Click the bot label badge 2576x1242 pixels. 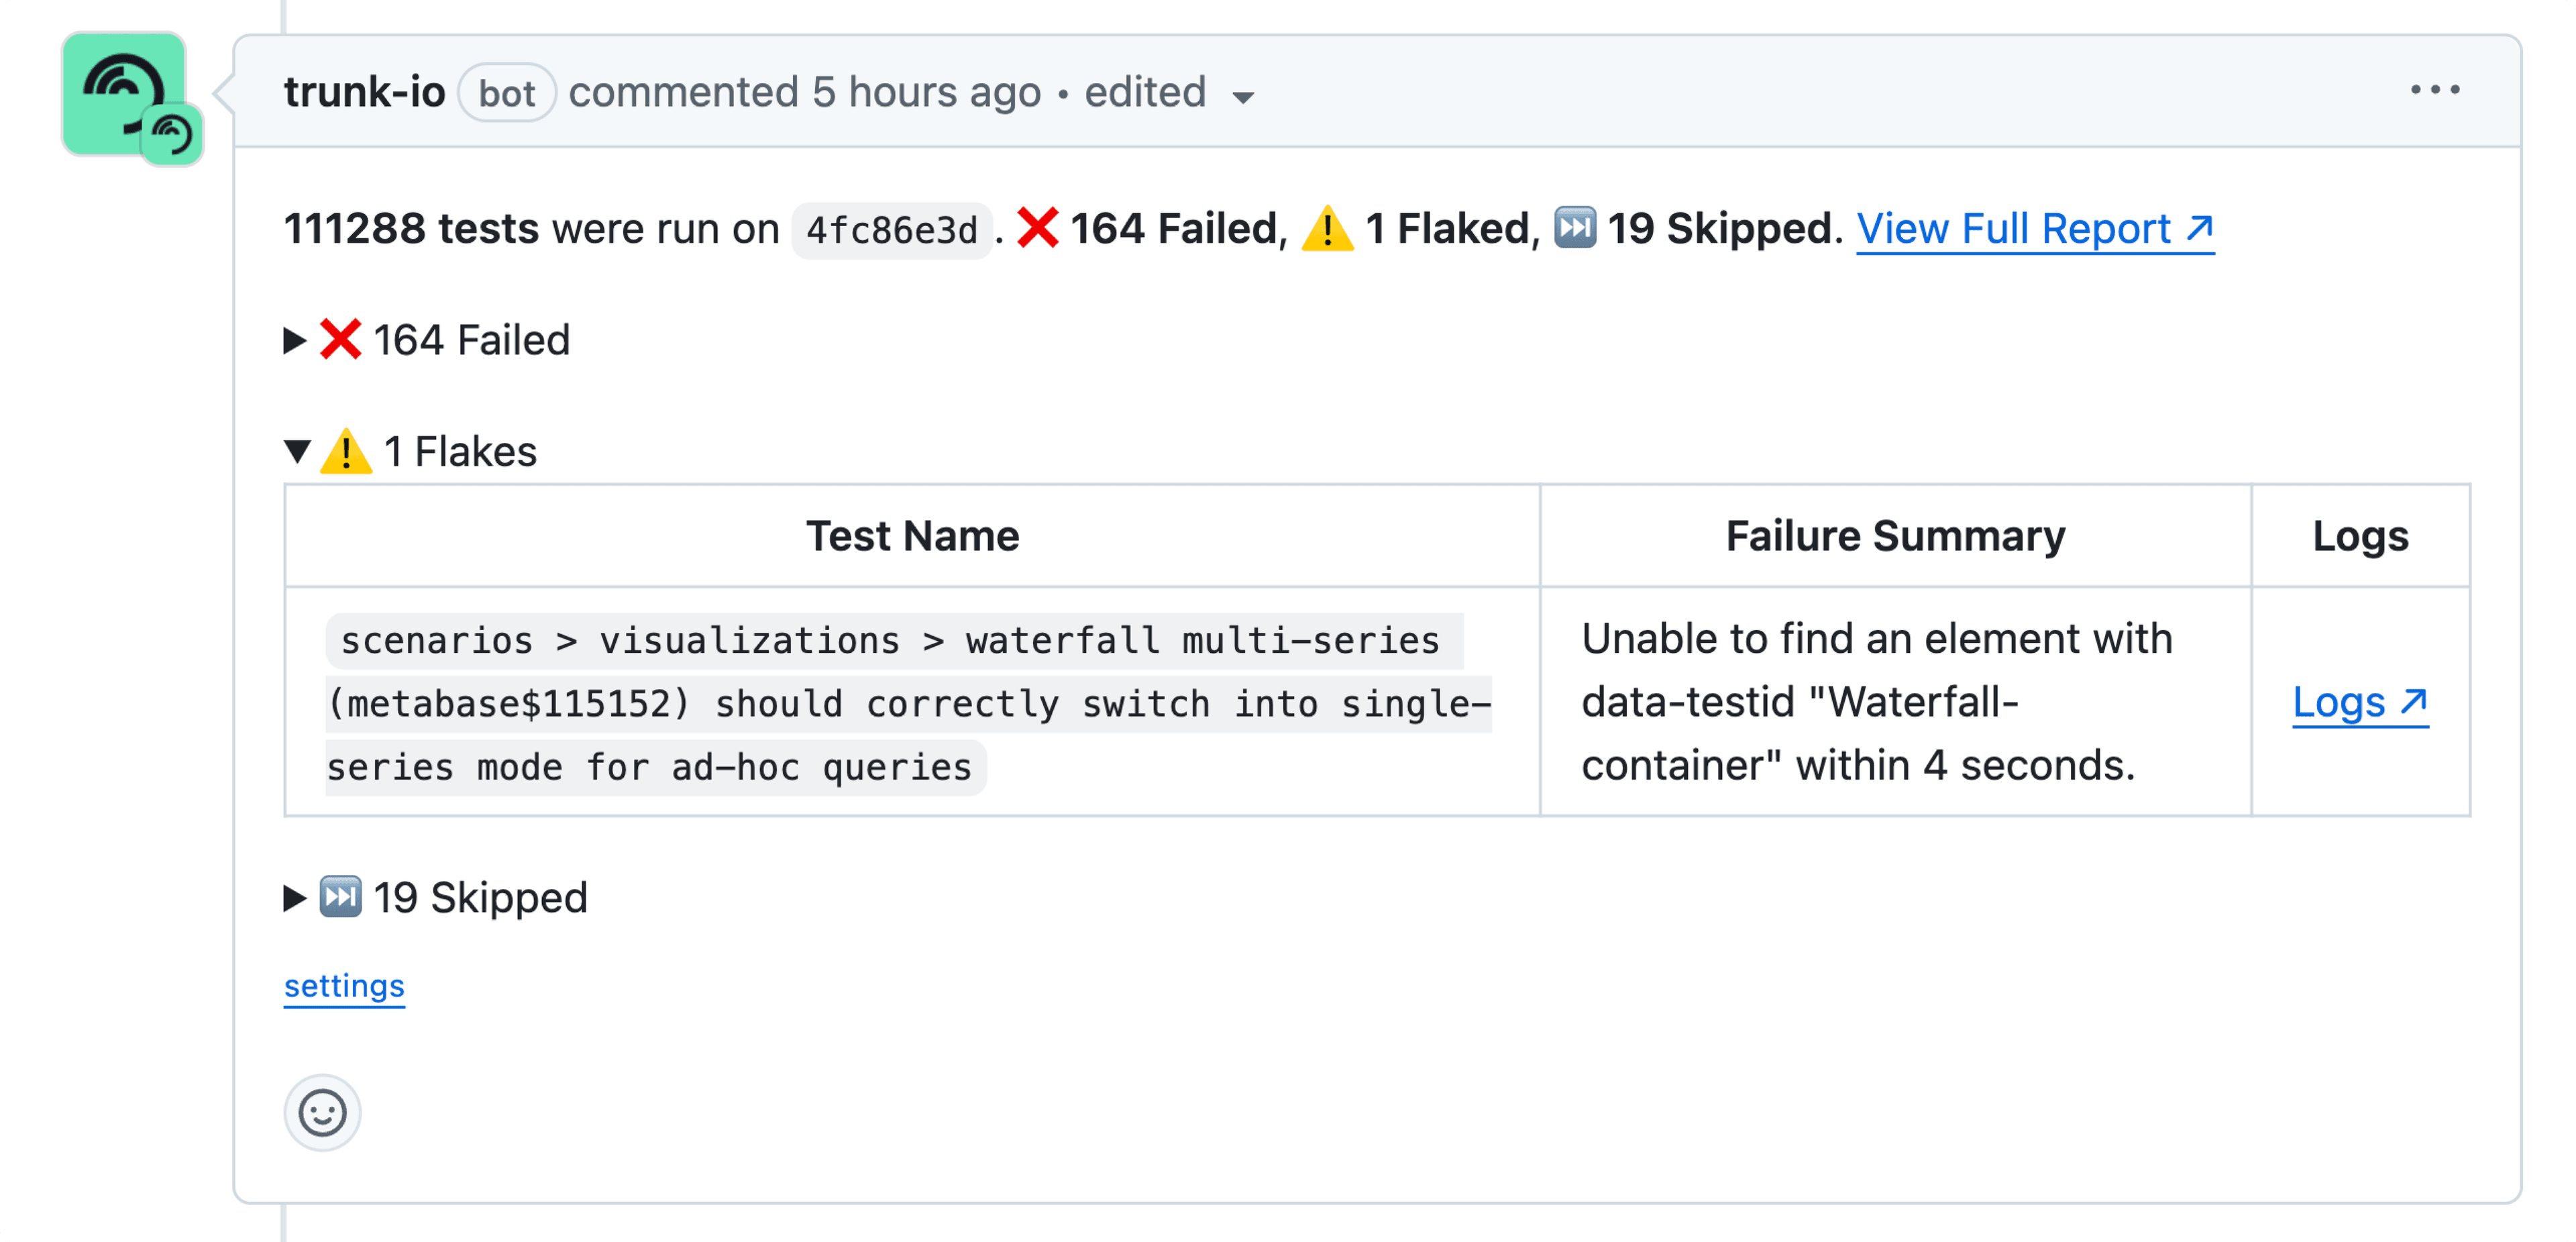click(x=507, y=93)
